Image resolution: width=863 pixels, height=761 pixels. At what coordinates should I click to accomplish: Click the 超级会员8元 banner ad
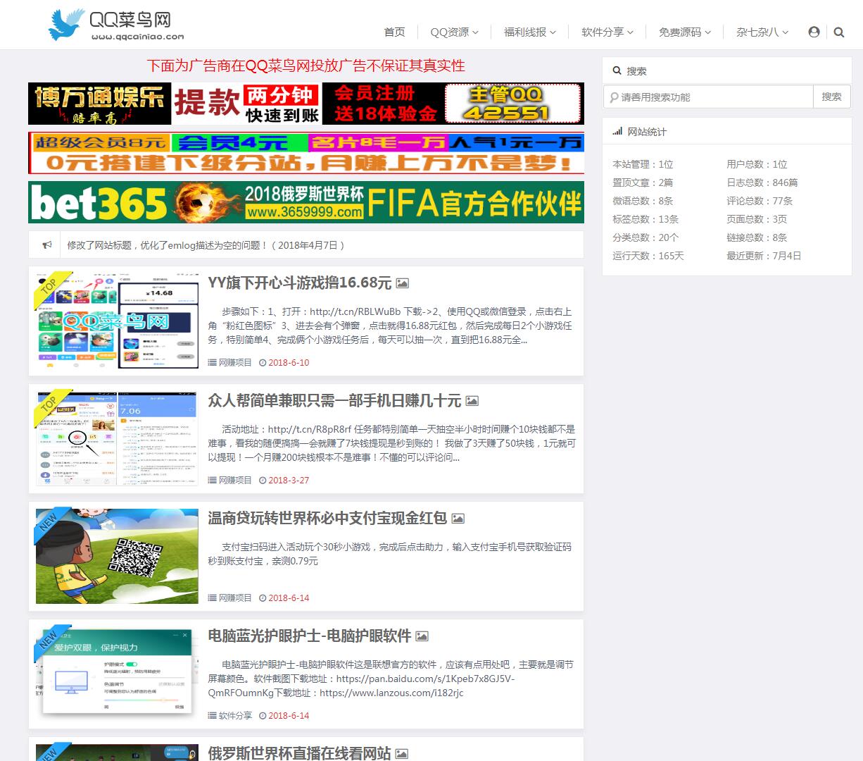pos(306,153)
